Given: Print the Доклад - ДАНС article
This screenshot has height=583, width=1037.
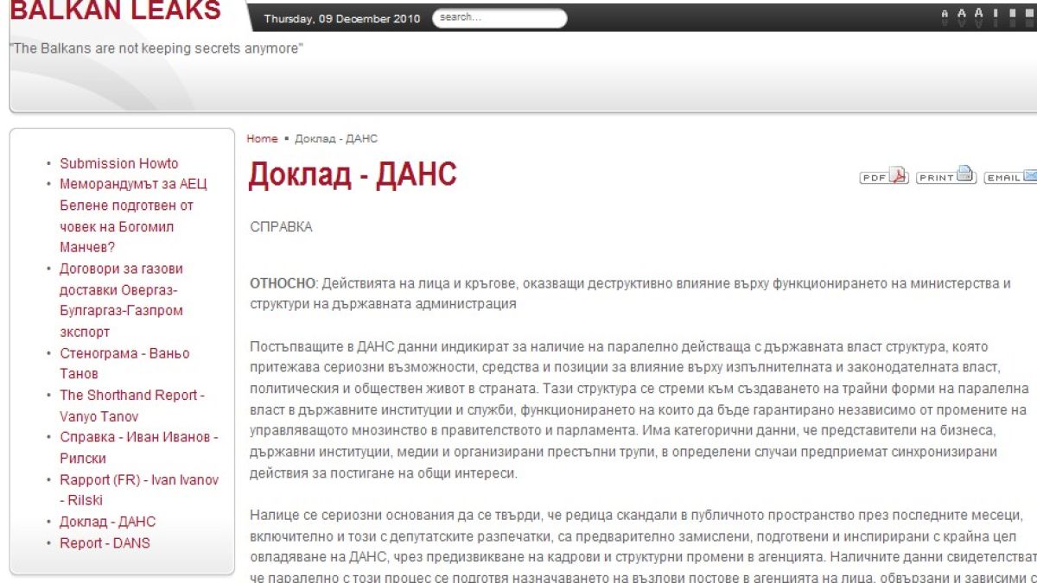Looking at the screenshot, I should [x=945, y=175].
